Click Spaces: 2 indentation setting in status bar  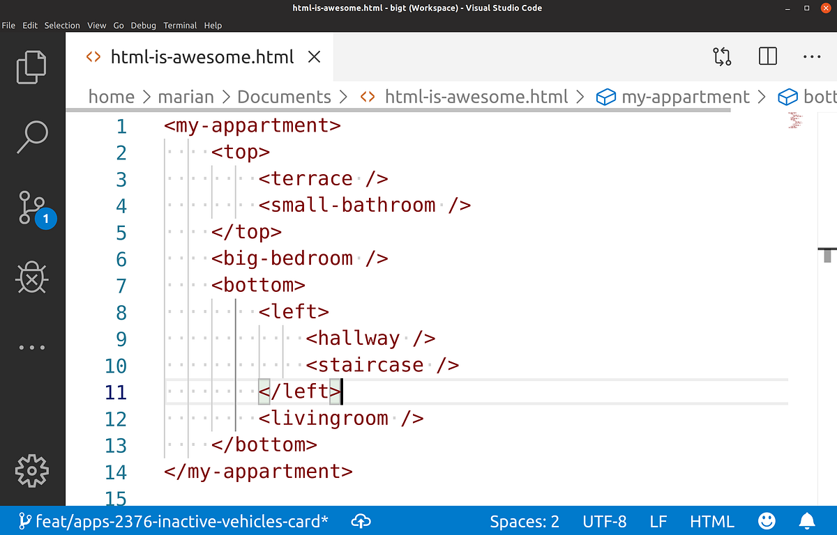click(525, 520)
